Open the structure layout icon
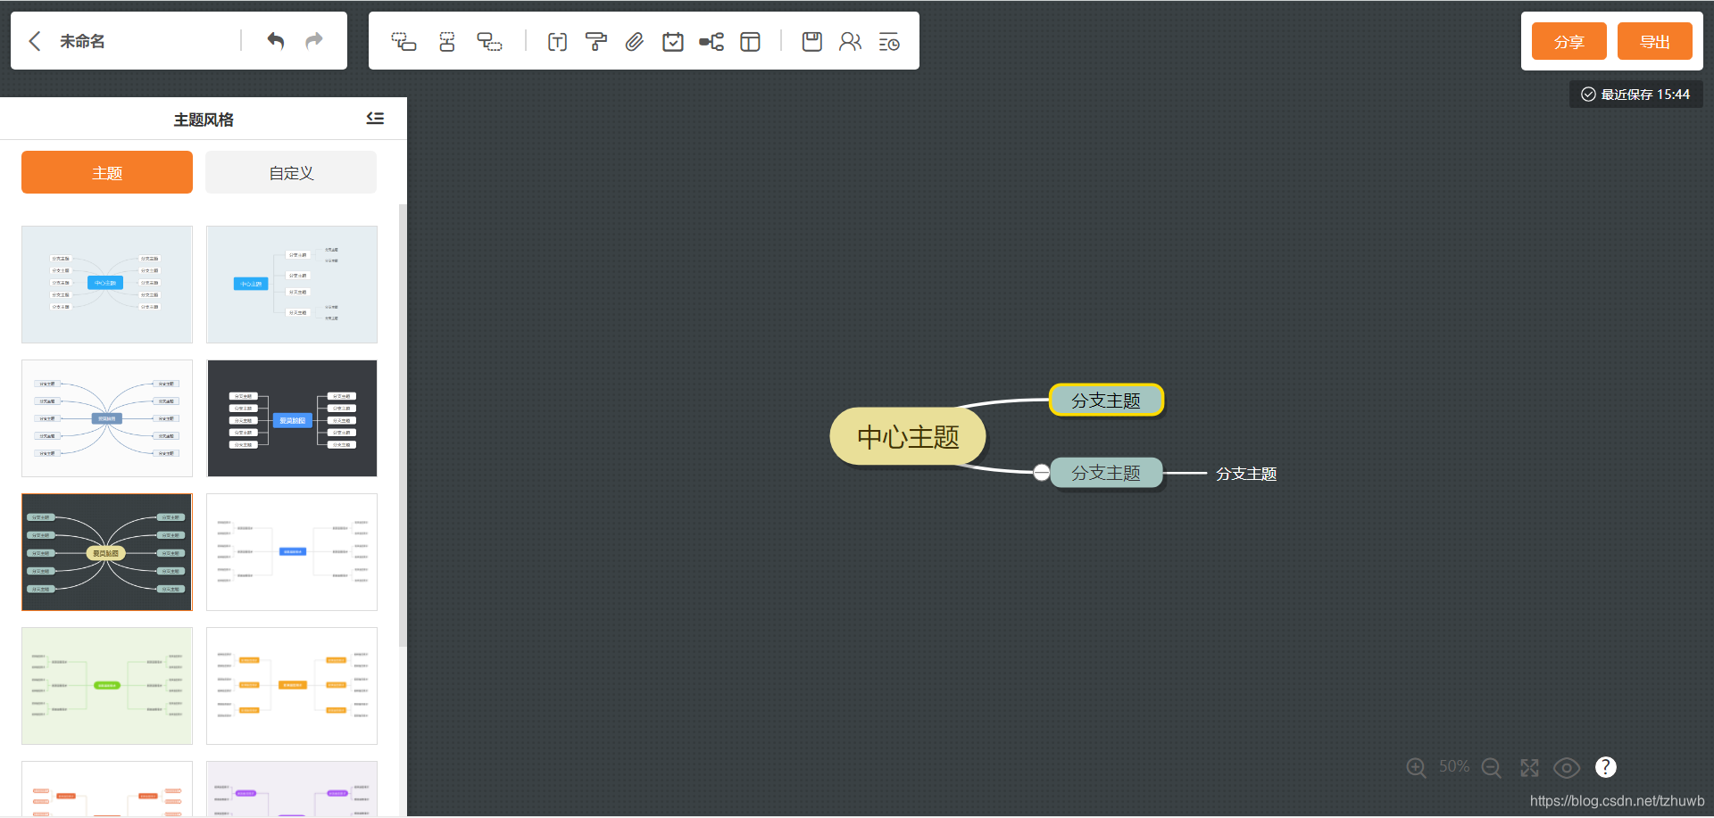 click(711, 42)
